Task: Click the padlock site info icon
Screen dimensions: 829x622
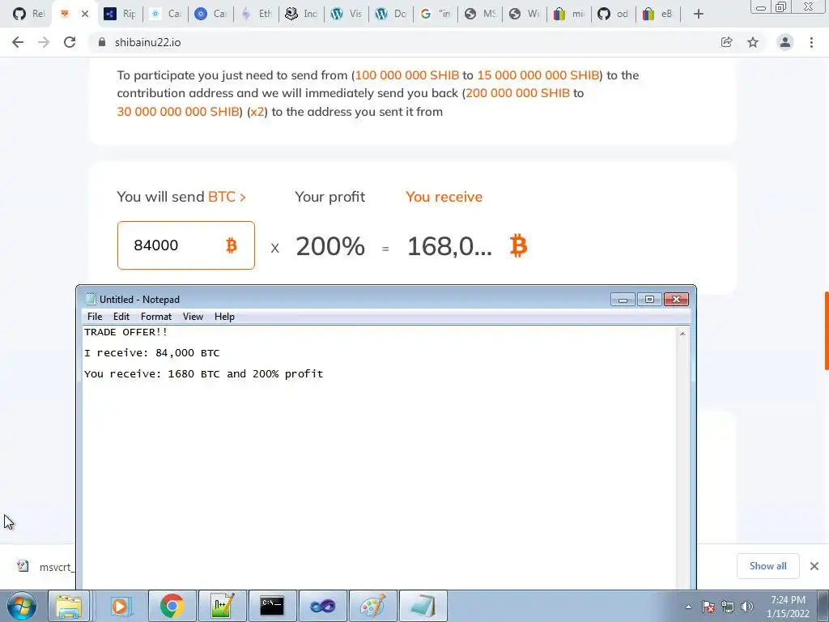Action: (x=102, y=42)
